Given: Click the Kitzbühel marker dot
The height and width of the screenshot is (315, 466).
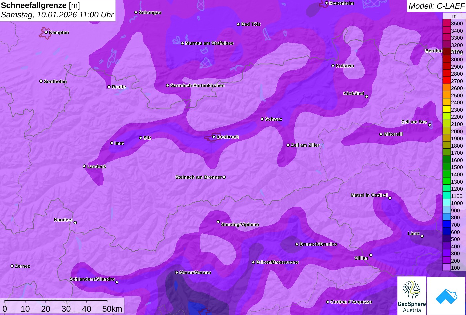Looking at the screenshot, I should coord(367,97).
